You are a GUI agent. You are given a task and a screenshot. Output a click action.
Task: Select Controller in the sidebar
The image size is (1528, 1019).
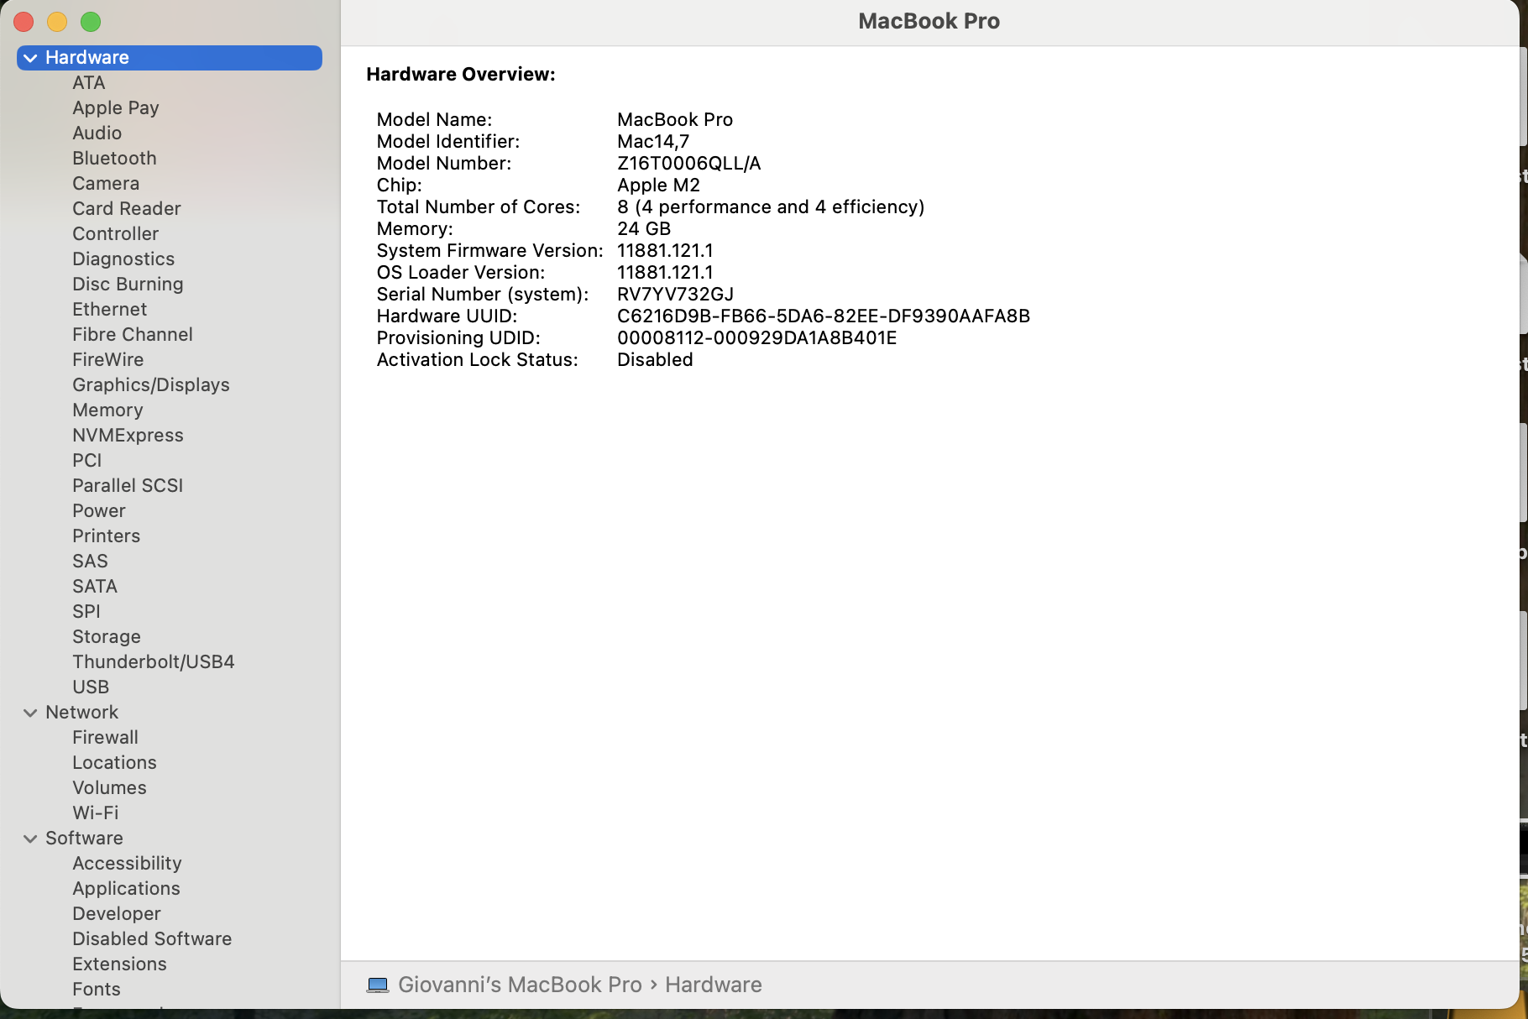116,234
